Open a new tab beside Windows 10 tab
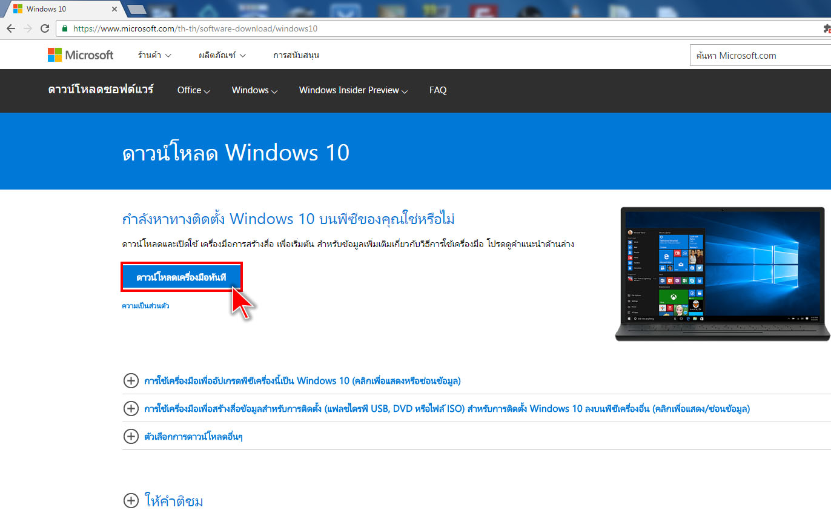 (137, 9)
